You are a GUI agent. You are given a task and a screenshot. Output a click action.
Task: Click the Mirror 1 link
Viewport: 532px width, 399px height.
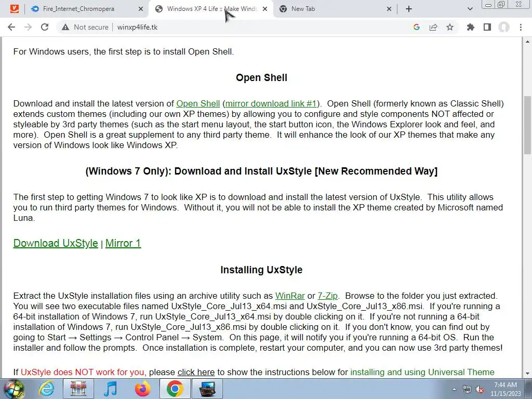(x=123, y=243)
